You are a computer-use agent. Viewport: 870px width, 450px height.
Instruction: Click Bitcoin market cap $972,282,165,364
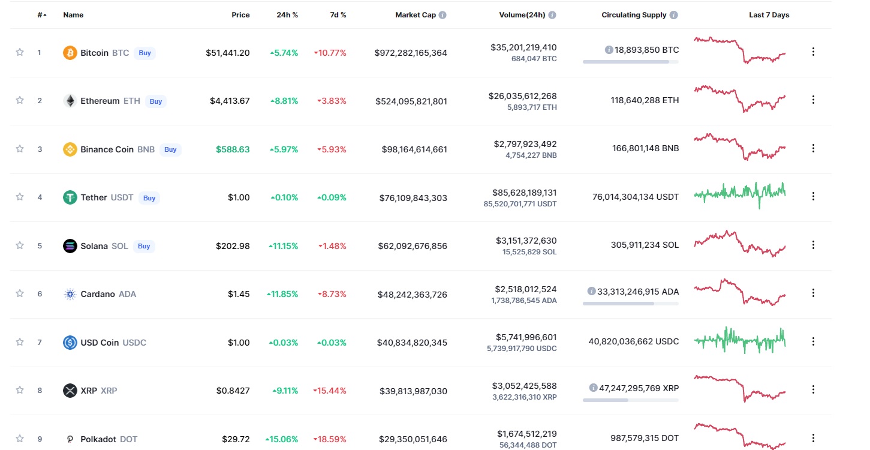point(411,53)
